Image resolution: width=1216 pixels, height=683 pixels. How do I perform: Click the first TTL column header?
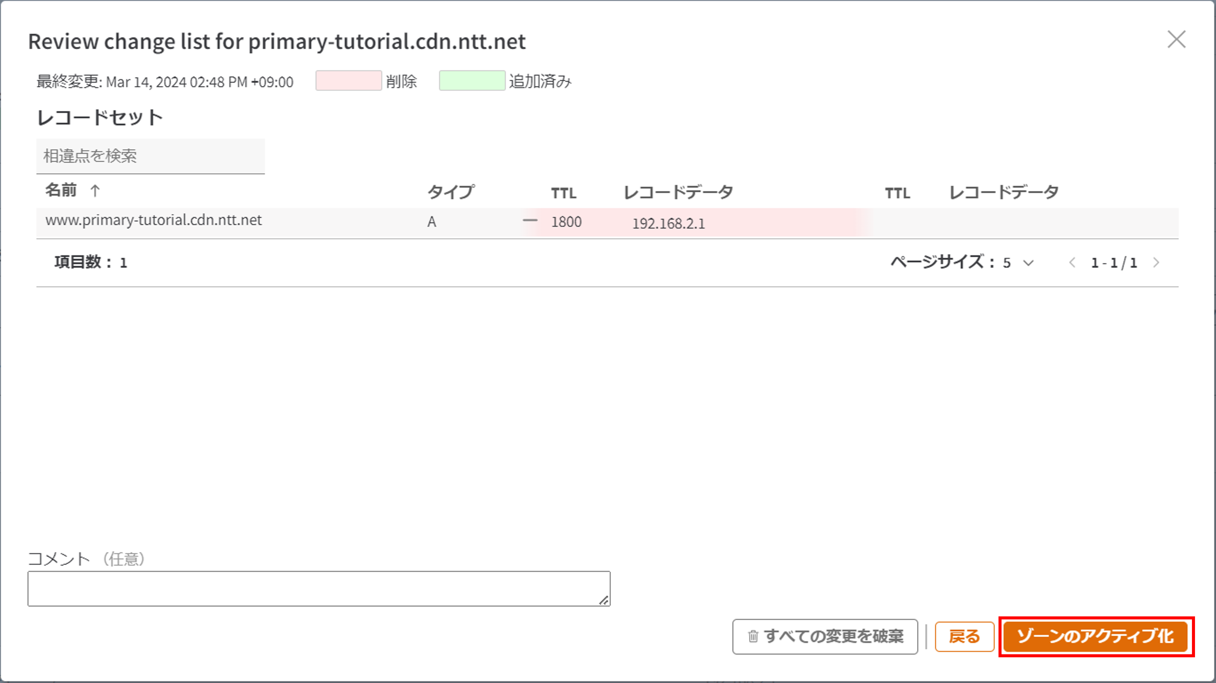(563, 193)
